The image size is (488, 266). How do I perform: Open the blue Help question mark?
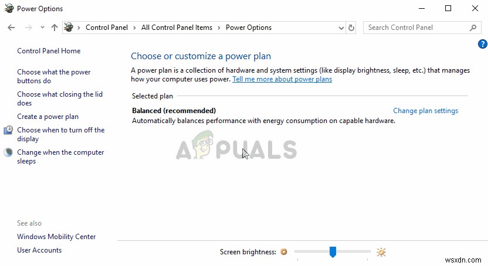coord(483,44)
